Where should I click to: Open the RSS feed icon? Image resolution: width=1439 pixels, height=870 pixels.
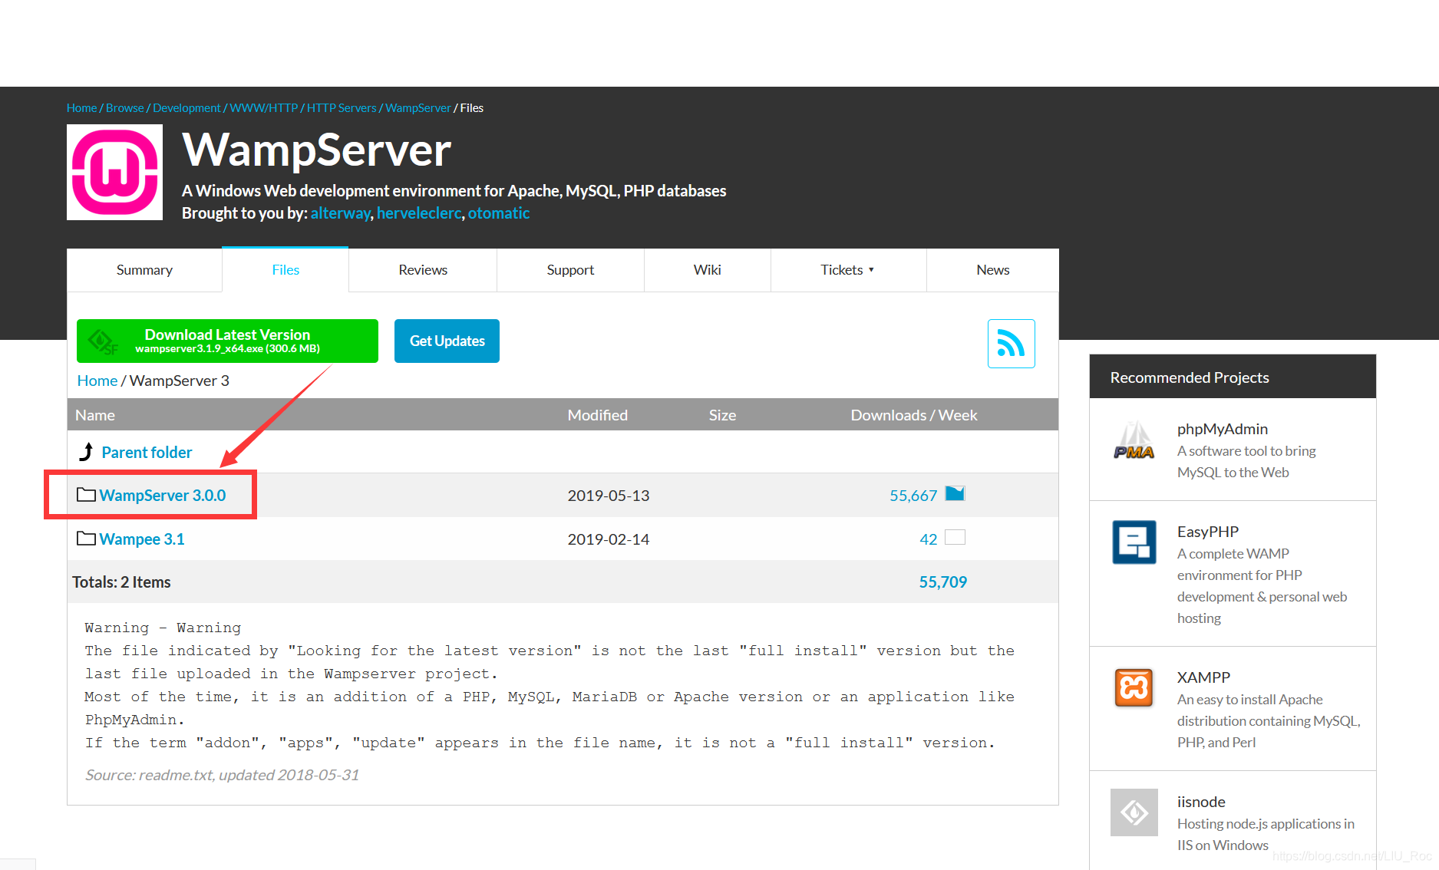point(1011,343)
